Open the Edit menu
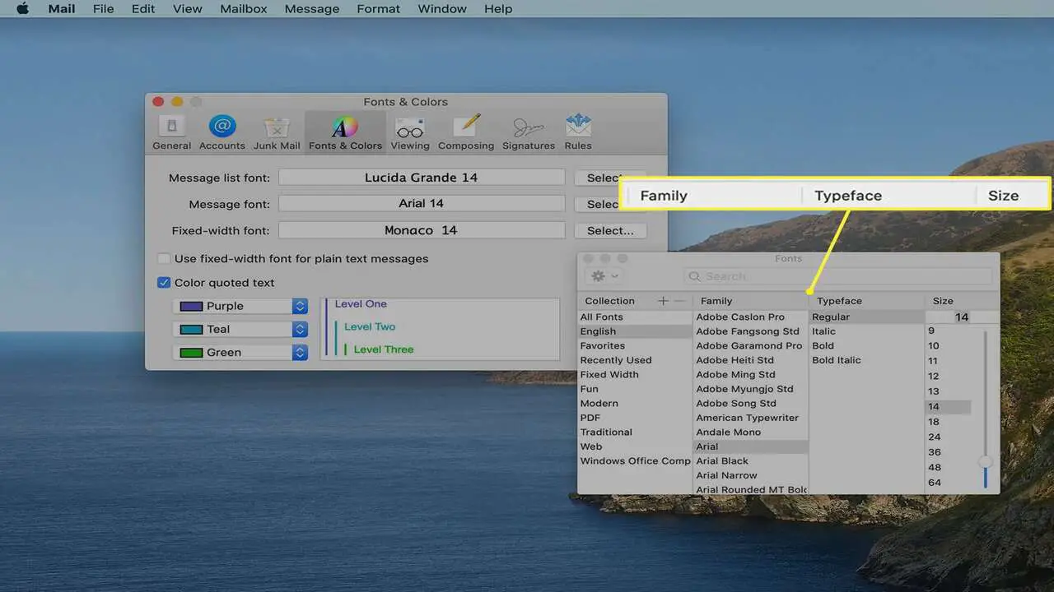The width and height of the screenshot is (1054, 592). (143, 8)
